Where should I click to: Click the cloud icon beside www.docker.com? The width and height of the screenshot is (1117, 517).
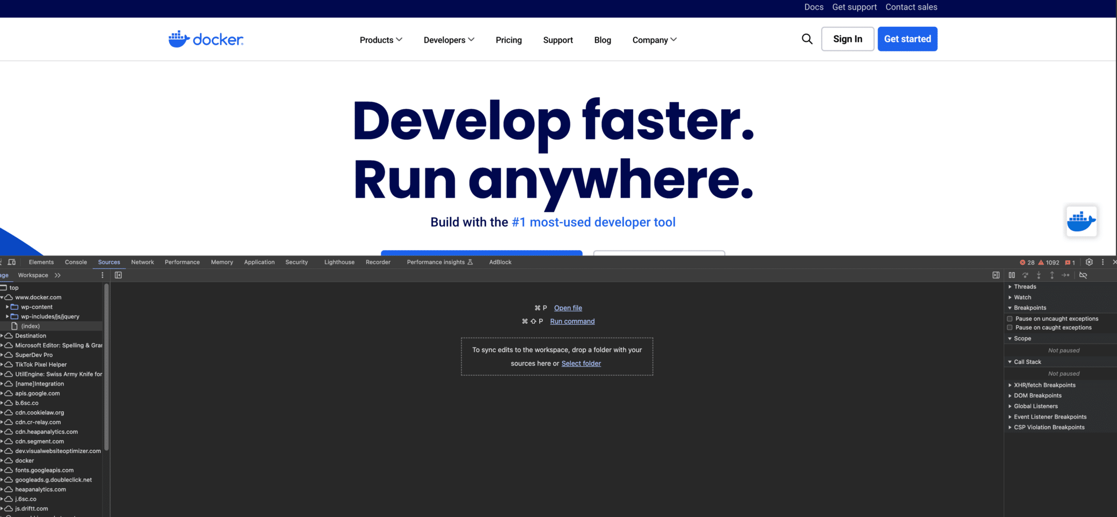coord(9,297)
